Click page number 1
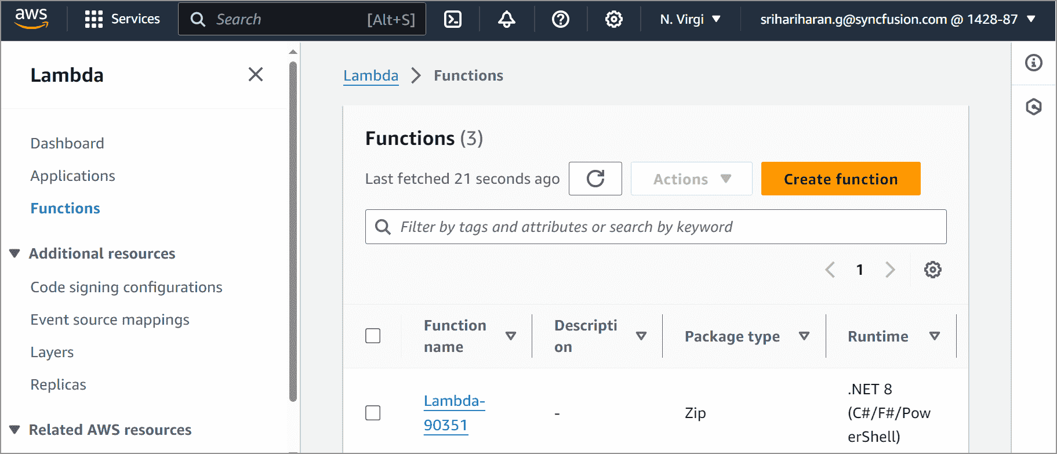The height and width of the screenshot is (454, 1057). (860, 270)
